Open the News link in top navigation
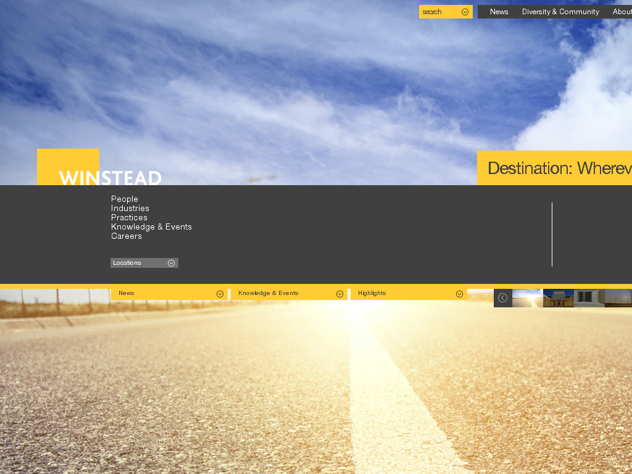The height and width of the screenshot is (474, 632). point(499,12)
